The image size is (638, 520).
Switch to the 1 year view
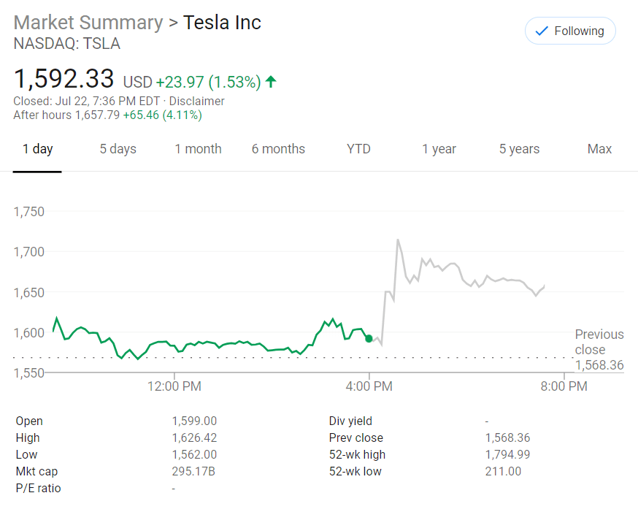439,149
